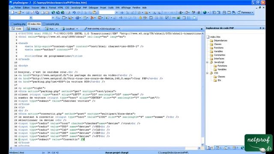The image size is (274, 154).
Task: Open the PHP+XHTML+CSS+JavaScript syntax dropdown arrow
Action: coord(119,29)
